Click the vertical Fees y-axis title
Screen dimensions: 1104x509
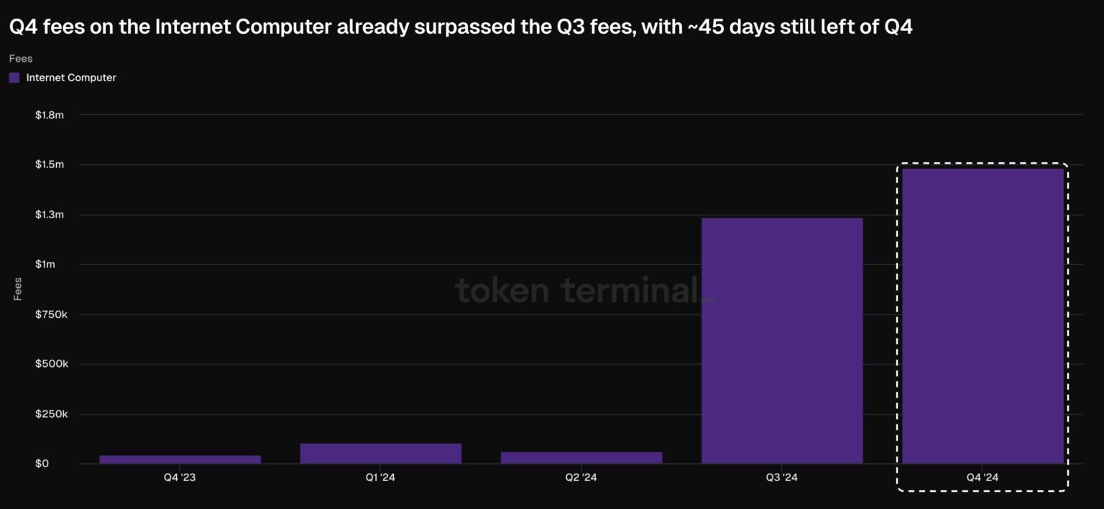click(x=18, y=289)
